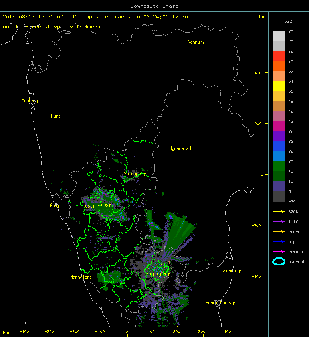Pick the light blue 30-35 dBZ swatch
This screenshot has width=309, height=337.
pyautogui.click(x=279, y=156)
